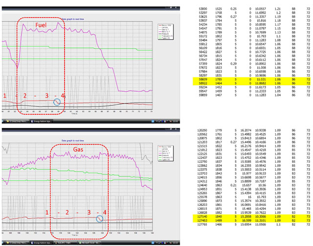This screenshot has width=313, height=246.
Task: Click the red 'Fuel' label in the top graph
Action: [x=41, y=24]
